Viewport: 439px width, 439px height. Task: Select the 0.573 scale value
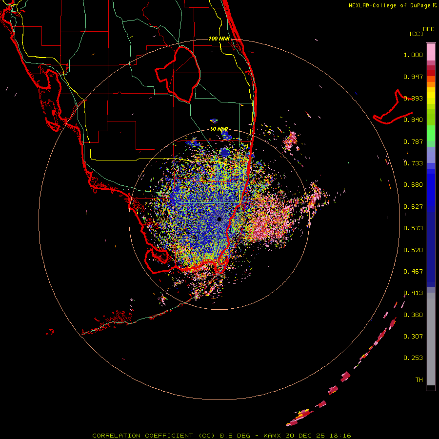413,228
